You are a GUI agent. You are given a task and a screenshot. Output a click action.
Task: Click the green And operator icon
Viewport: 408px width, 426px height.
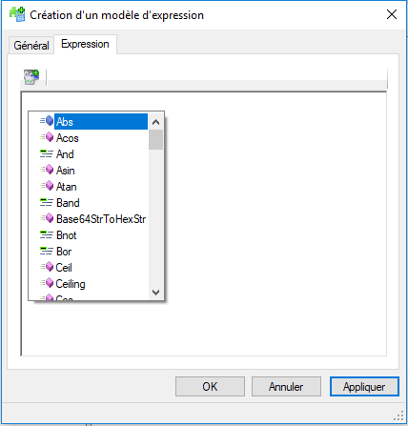tap(47, 154)
